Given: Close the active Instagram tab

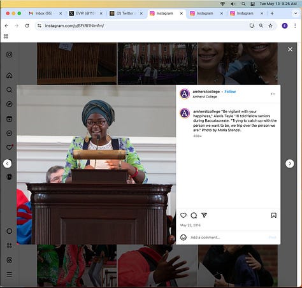Looking at the screenshot, I should (182, 13).
